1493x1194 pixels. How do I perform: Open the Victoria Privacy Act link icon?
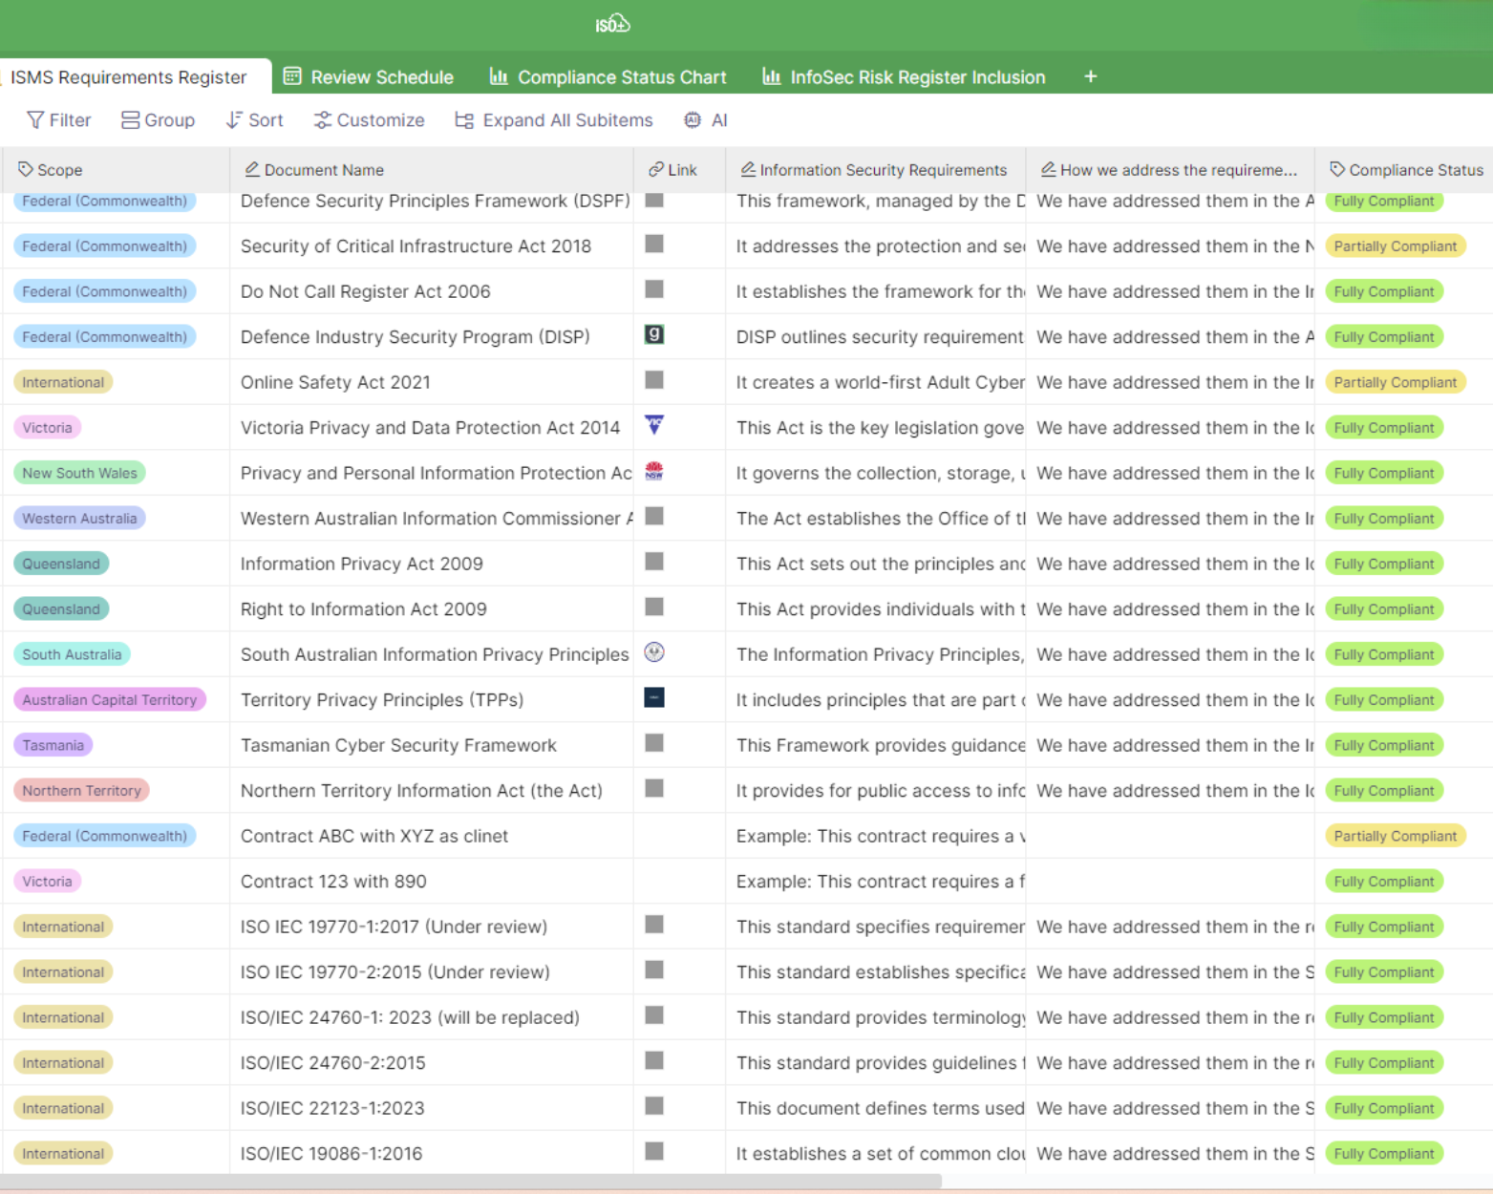654,426
